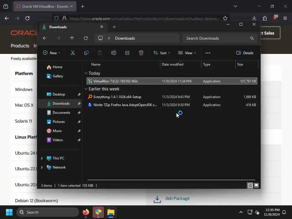The image size is (292, 219).
Task: Click the Rename icon in Explorer toolbar
Action: 113,53
